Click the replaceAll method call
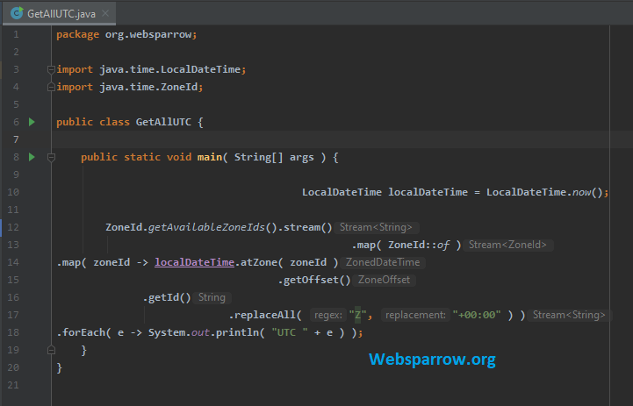This screenshot has width=633, height=406. click(265, 315)
